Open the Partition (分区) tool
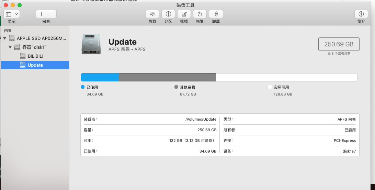Image resolution: width=375 pixels, height=190 pixels. coord(168,14)
